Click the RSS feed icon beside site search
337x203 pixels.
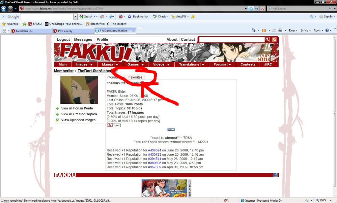pyautogui.click(x=274, y=39)
